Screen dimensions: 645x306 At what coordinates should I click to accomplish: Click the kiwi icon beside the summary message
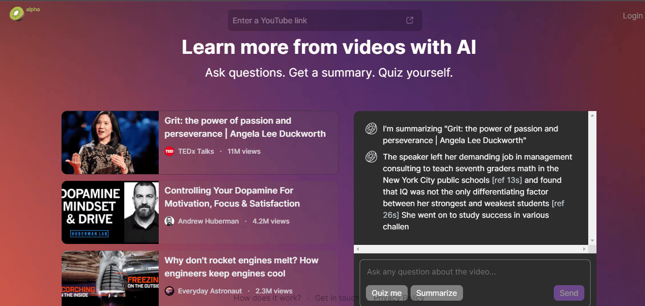tap(371, 157)
